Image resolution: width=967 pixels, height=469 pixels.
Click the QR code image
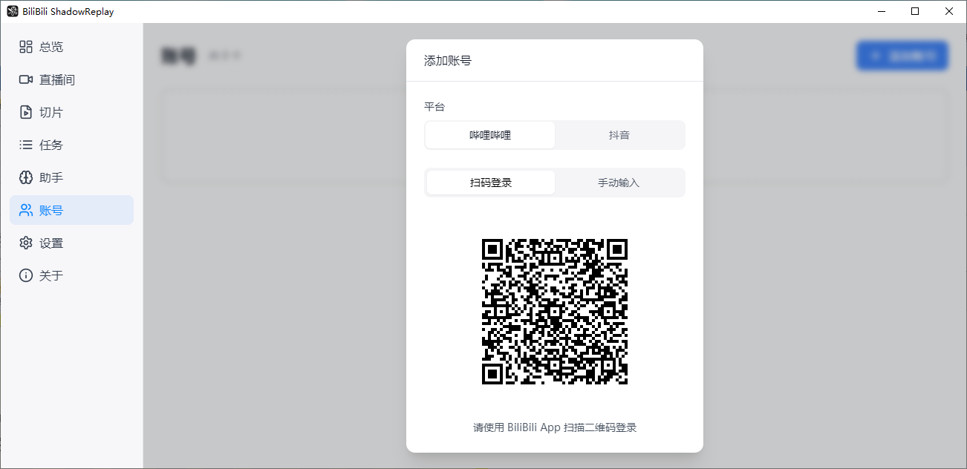(x=554, y=312)
